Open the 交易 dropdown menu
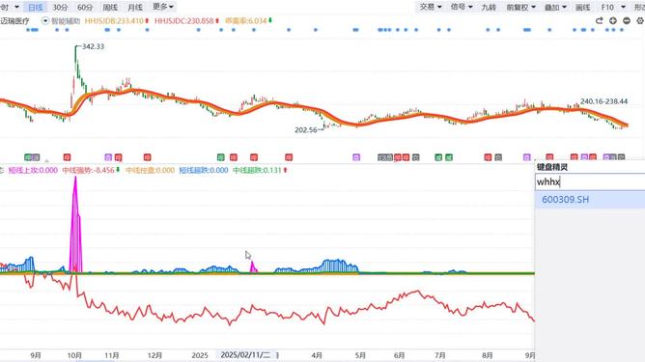Image resolution: width=645 pixels, height=362 pixels. (431, 7)
